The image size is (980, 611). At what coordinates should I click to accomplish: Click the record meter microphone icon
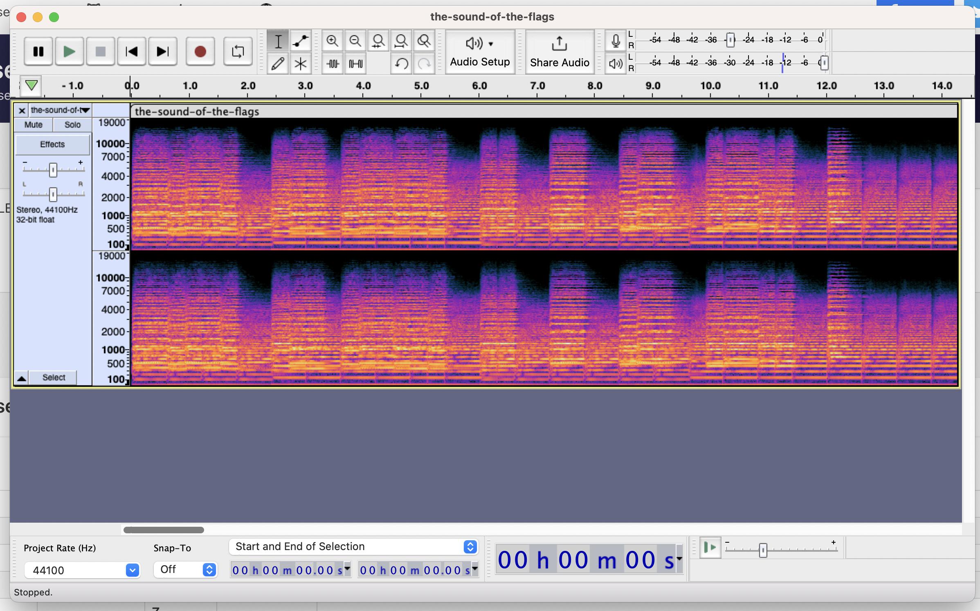pos(616,40)
